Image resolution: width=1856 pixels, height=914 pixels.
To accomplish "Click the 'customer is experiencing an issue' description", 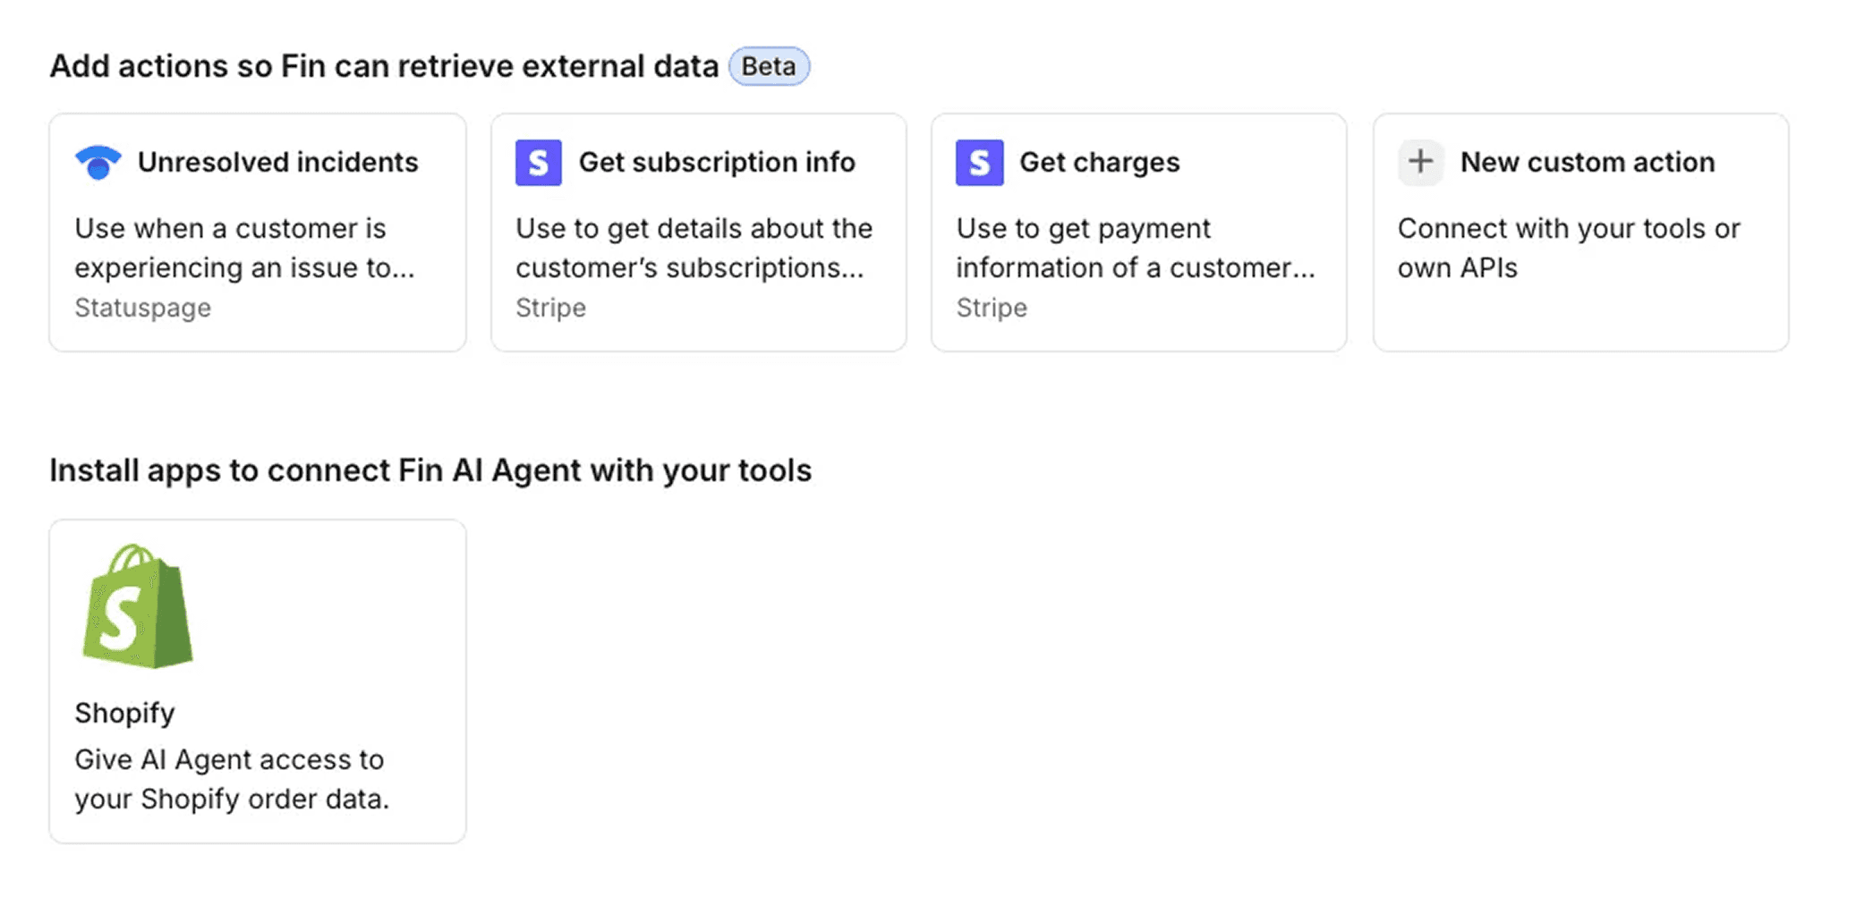I will click(244, 248).
